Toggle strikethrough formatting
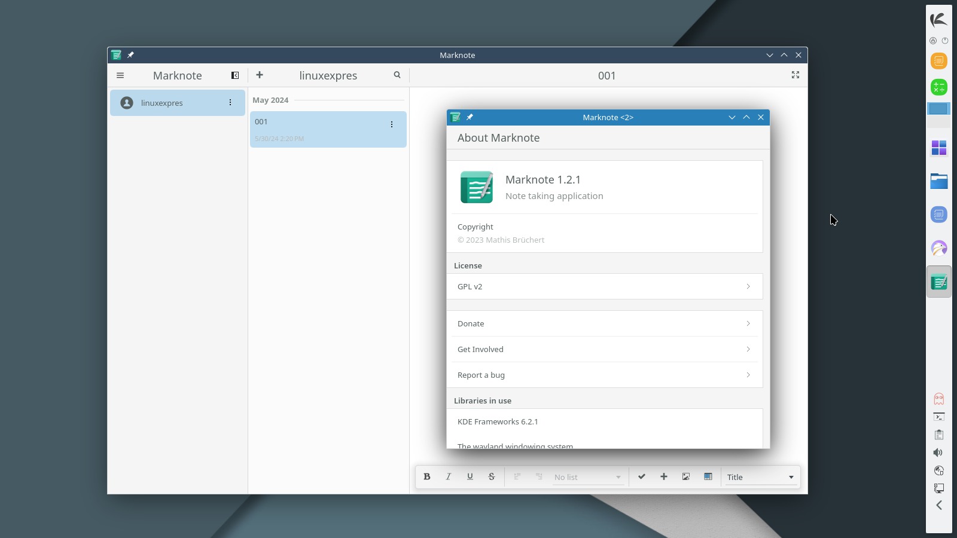The height and width of the screenshot is (538, 957). (x=492, y=476)
